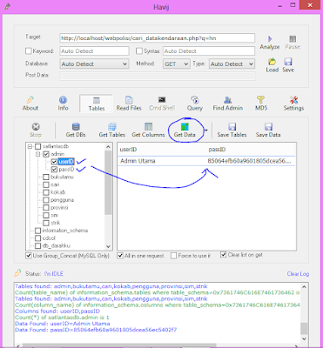Open the About carrot icon
This screenshot has height=348, width=323.
[x=30, y=100]
